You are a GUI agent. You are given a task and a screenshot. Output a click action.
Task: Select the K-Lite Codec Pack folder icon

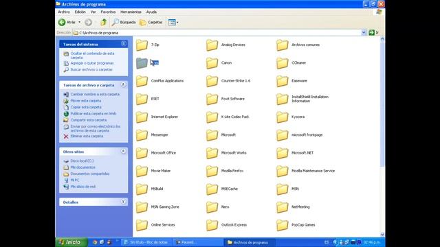click(212, 117)
